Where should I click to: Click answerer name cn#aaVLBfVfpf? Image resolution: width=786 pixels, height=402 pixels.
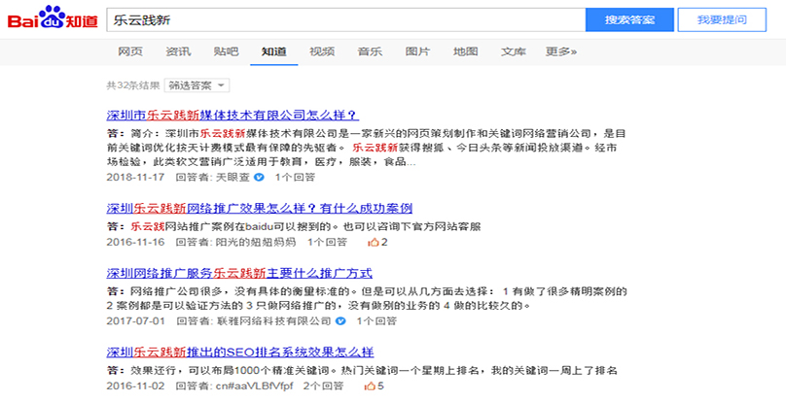pyautogui.click(x=254, y=386)
